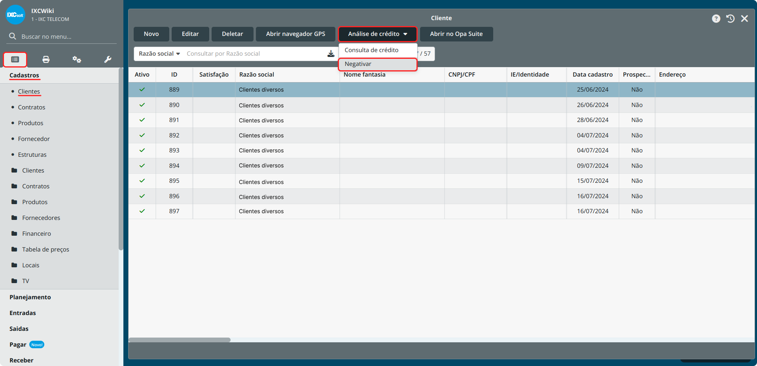Click the help question mark icon

(716, 19)
